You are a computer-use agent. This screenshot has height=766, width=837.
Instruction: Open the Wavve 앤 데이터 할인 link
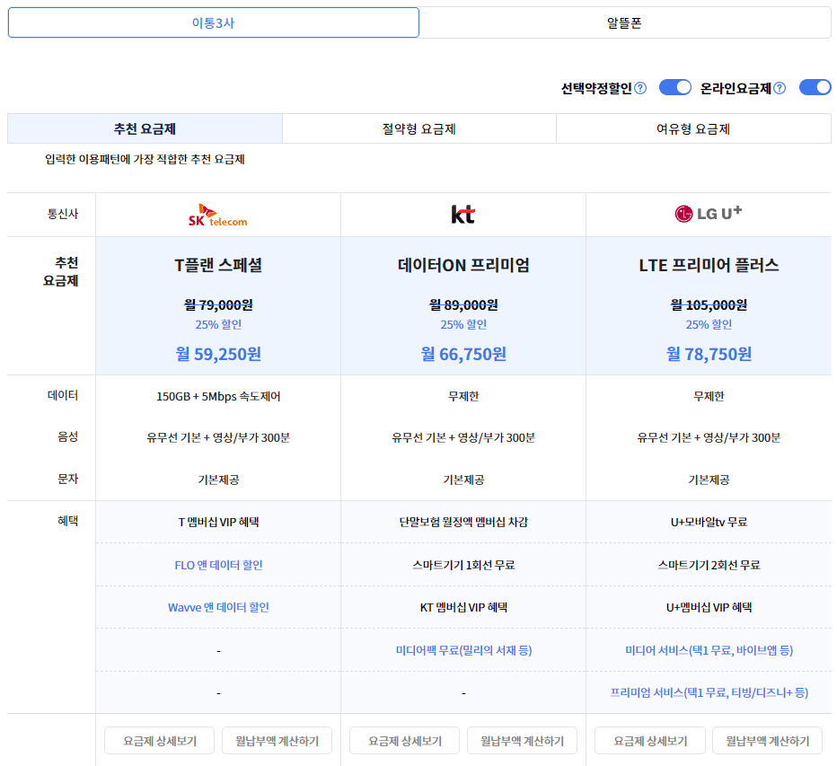coord(218,607)
